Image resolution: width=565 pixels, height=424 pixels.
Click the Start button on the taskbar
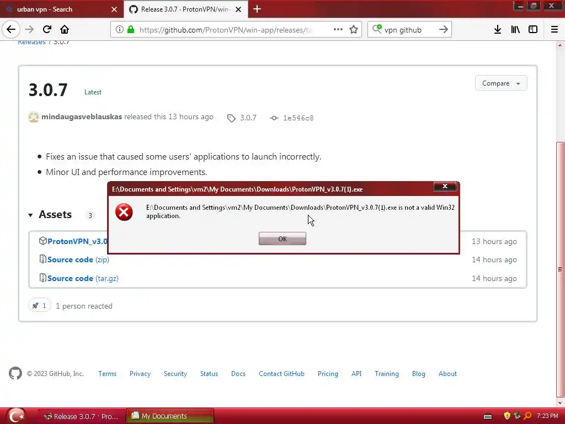coord(16,416)
